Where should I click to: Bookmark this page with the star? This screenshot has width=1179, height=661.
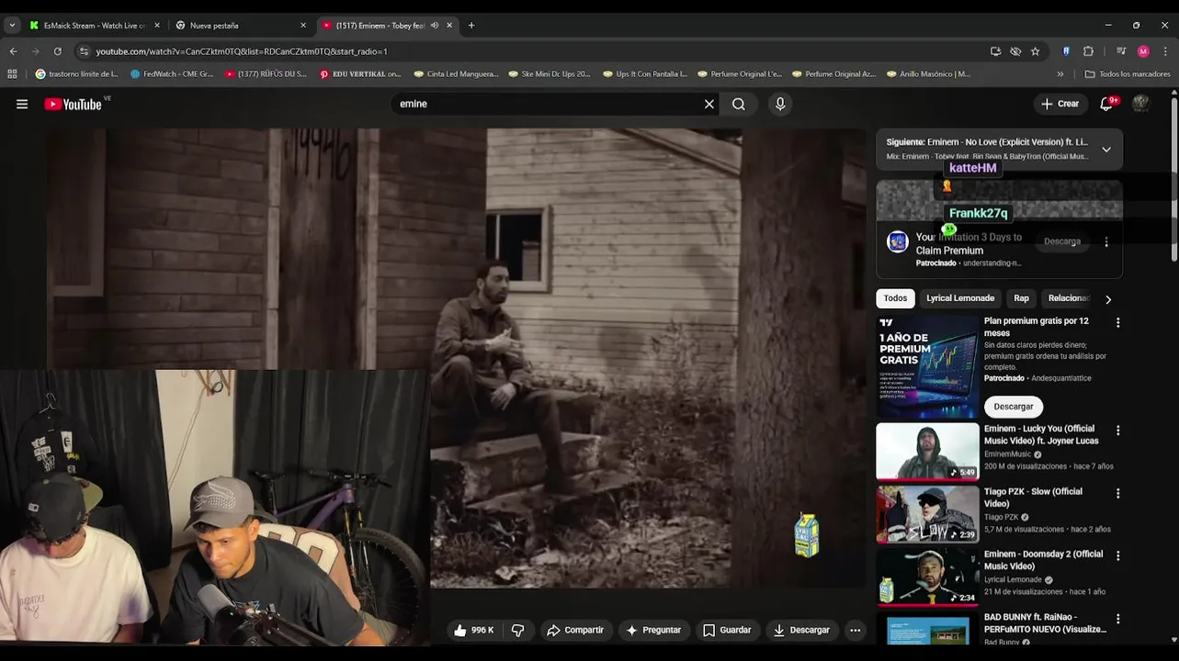coord(1035,51)
